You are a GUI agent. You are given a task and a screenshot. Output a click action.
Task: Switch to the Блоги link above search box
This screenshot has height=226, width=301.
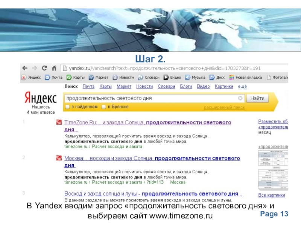tap(186, 87)
